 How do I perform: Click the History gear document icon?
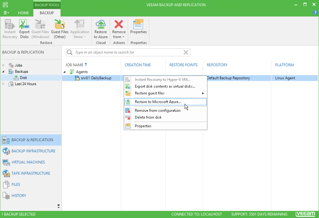(x=6, y=196)
